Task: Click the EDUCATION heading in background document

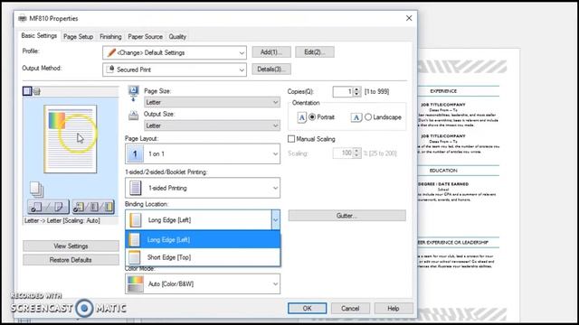Action: 443,171
